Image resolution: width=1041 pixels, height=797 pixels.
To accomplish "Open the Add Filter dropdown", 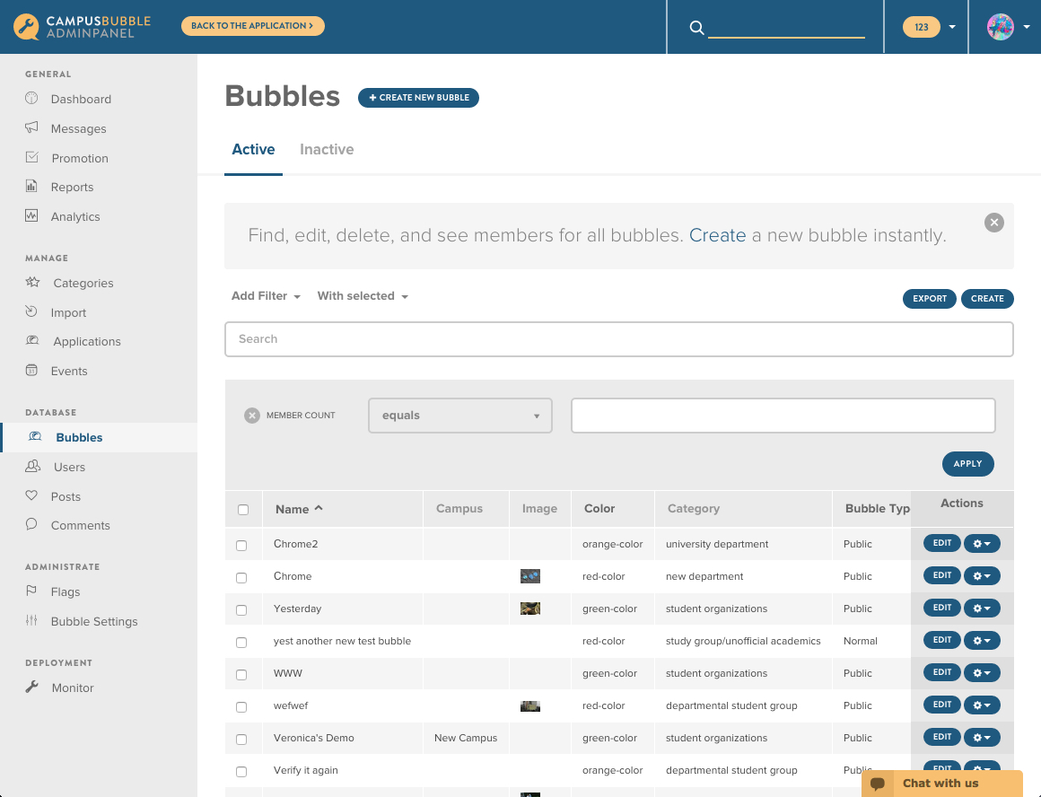I will tap(265, 295).
